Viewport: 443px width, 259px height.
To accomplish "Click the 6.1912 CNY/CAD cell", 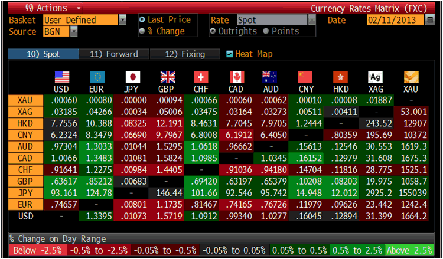I will pos(236,135).
